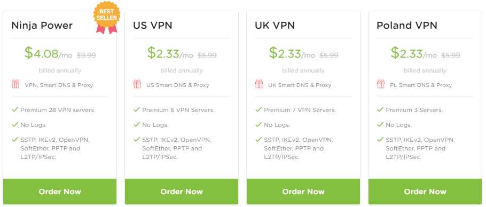Click the struck-through $9.99 price
Screen dimensions: 486x207
(86, 55)
